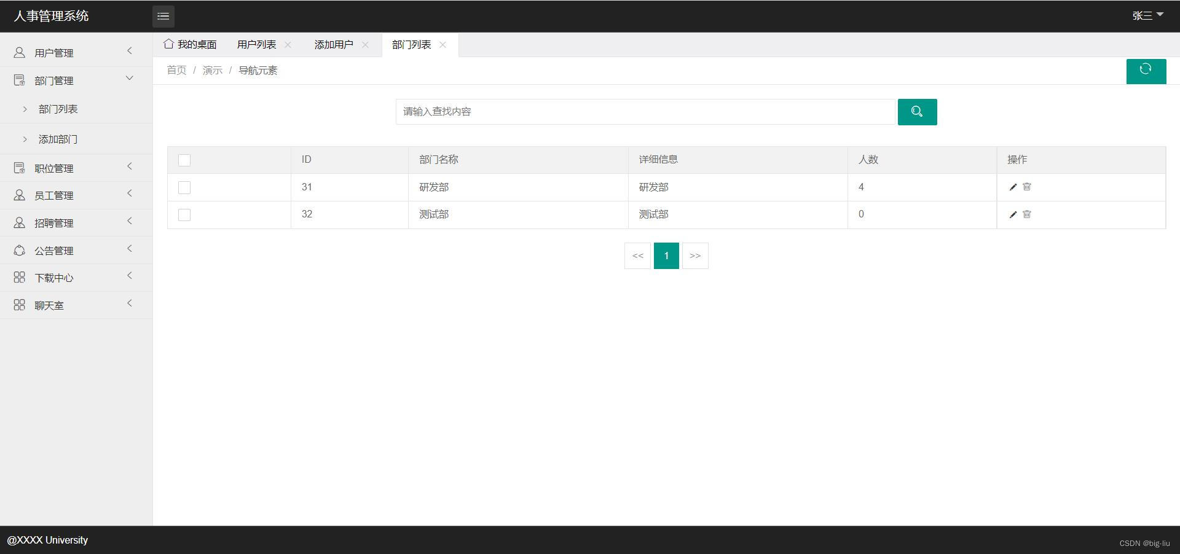Check the checkbox for row ID 32
The width and height of the screenshot is (1180, 554).
[184, 215]
